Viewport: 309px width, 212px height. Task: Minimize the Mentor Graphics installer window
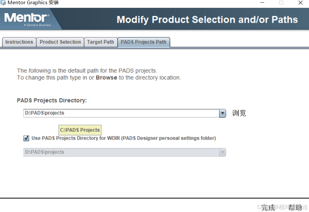pyautogui.click(x=262, y=3)
